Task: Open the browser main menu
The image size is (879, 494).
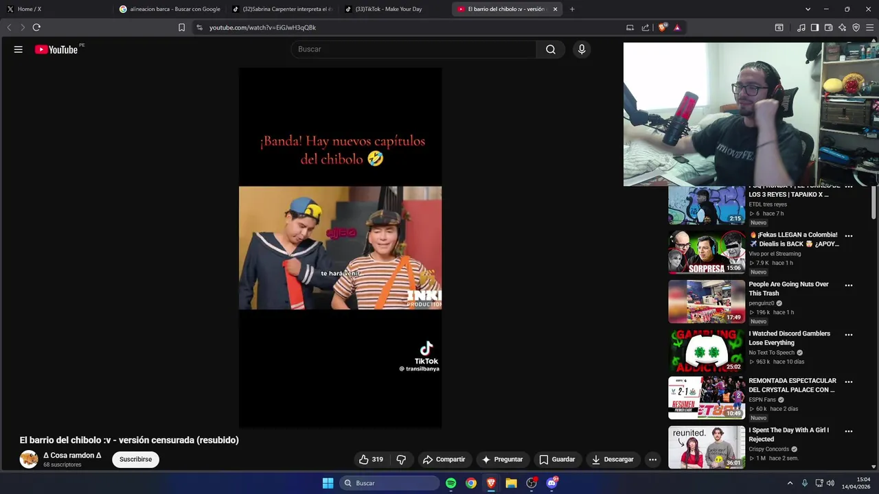Action: 870,27
